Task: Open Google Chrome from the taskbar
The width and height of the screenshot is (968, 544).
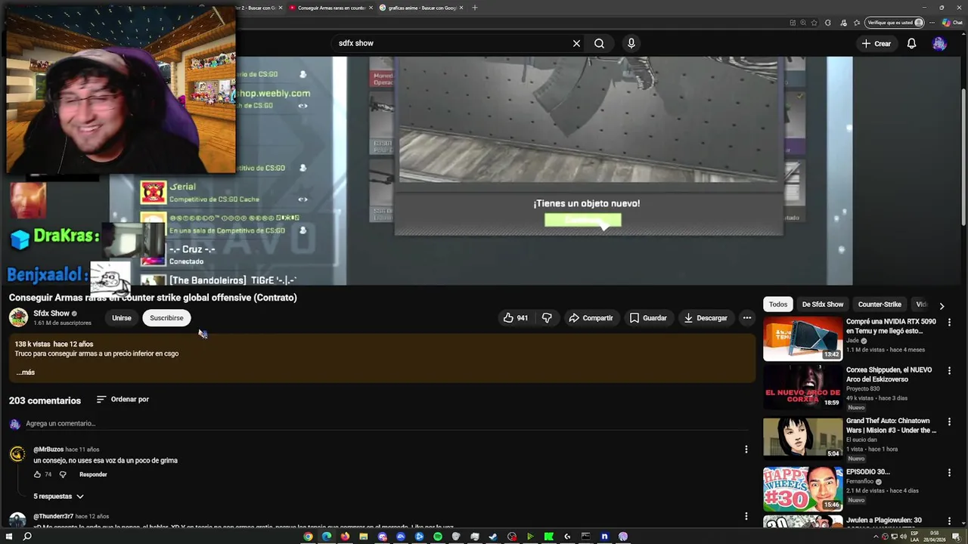Action: coord(308,536)
